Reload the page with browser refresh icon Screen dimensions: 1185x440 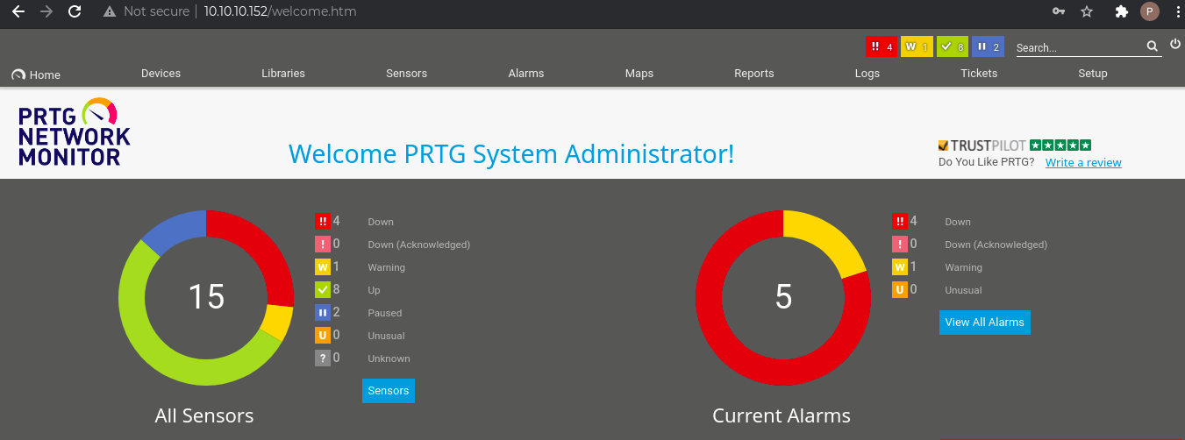click(x=75, y=11)
